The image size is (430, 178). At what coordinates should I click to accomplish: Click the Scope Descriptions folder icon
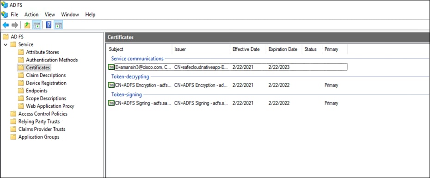coord(21,98)
